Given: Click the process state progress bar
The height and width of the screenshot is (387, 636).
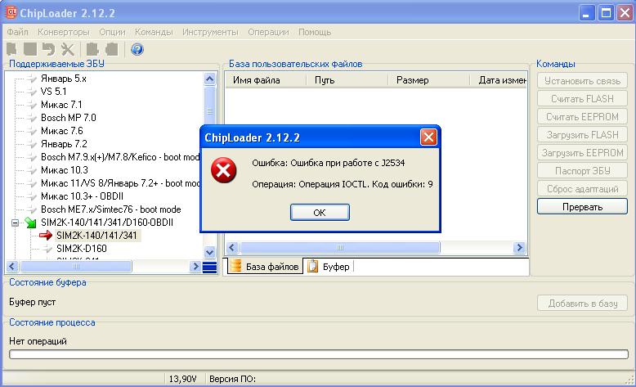Looking at the screenshot, I should [x=319, y=354].
